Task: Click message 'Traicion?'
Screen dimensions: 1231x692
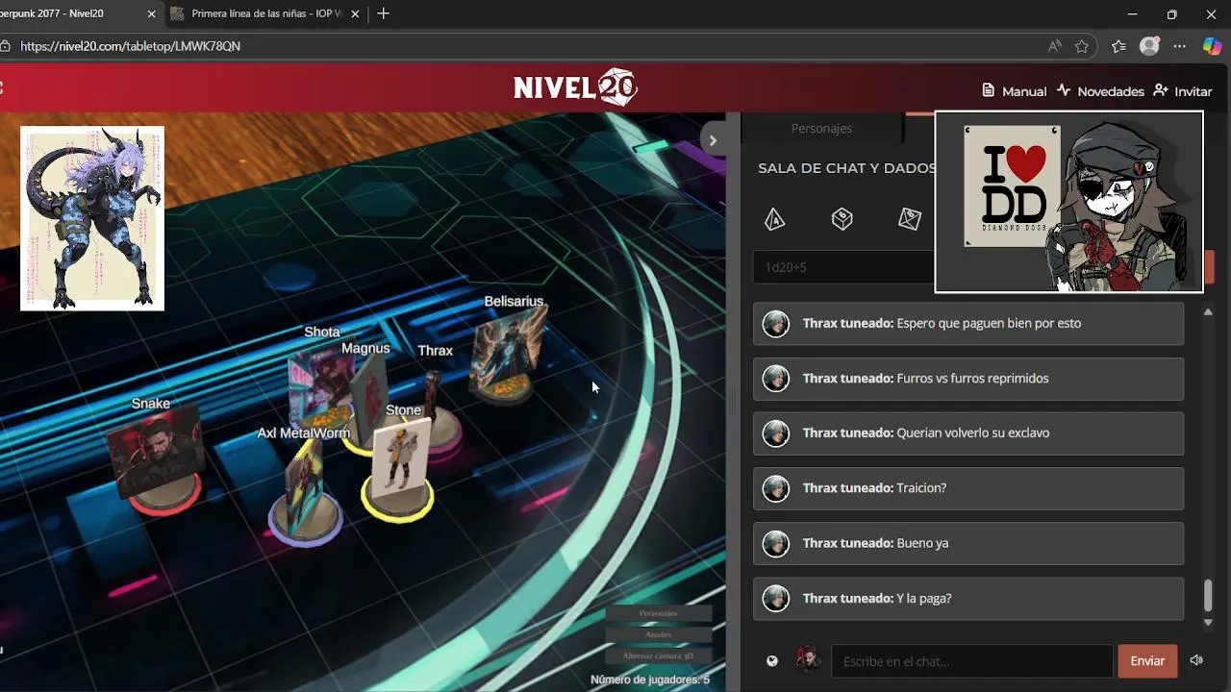Action: click(968, 488)
